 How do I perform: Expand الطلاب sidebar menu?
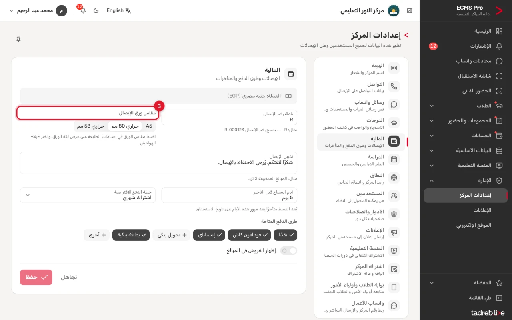click(466, 106)
